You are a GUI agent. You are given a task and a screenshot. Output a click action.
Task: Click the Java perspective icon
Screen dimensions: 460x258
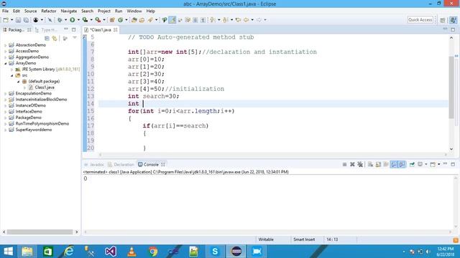(x=454, y=20)
